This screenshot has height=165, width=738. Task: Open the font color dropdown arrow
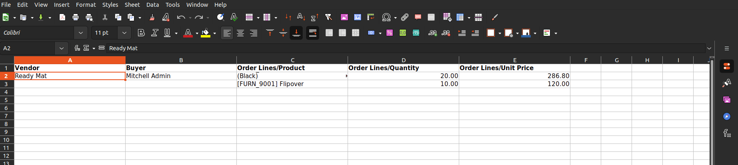point(197,33)
